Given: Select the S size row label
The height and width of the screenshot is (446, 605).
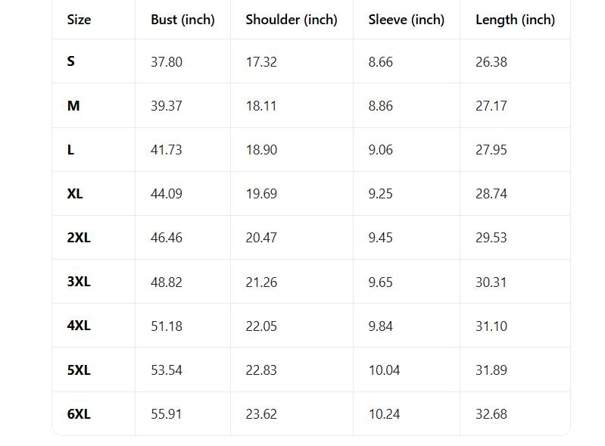Looking at the screenshot, I should coord(71,61).
